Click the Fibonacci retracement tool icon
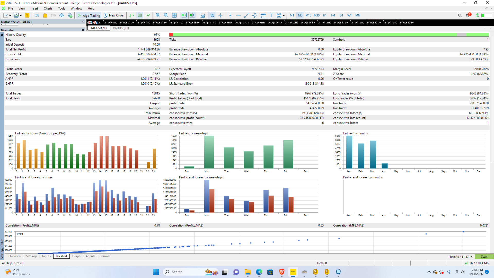This screenshot has width=494, height=278. pyautogui.click(x=263, y=15)
